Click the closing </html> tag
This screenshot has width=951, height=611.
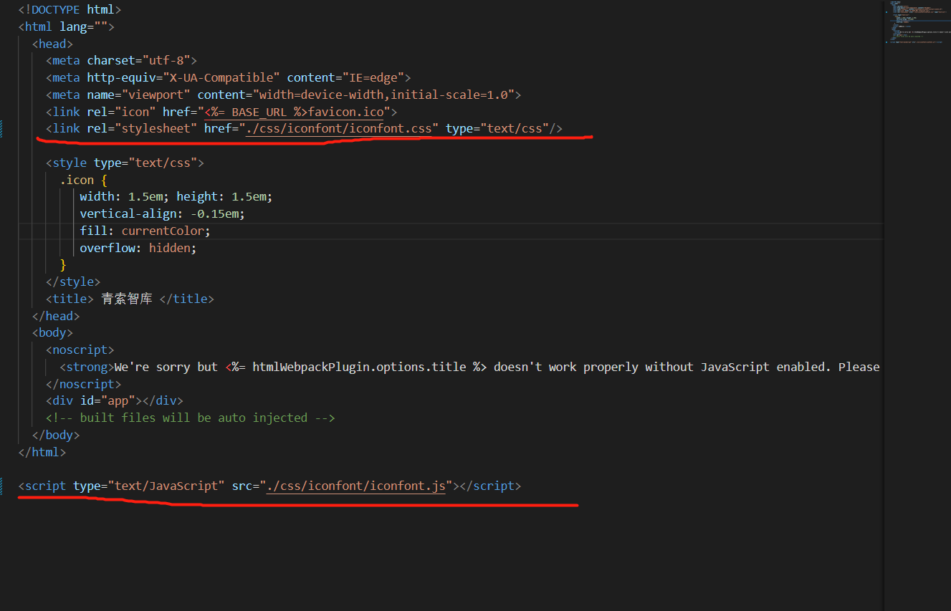[x=42, y=452]
